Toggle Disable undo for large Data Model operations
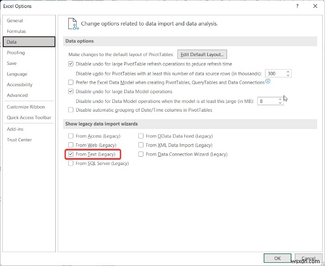Screen dimensions: 325x266 point(71,91)
